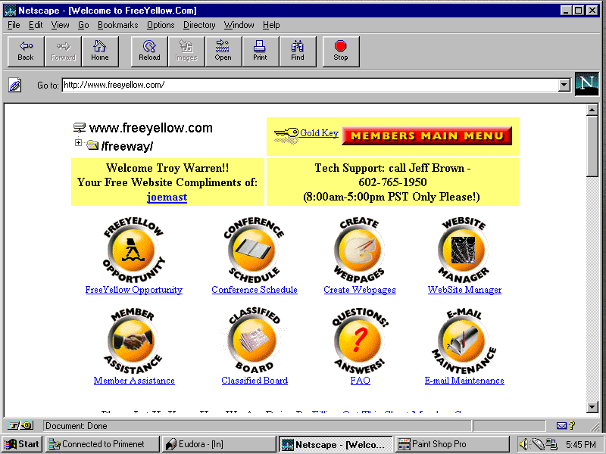Open the Help menu
The height and width of the screenshot is (454, 606).
coord(271,25)
